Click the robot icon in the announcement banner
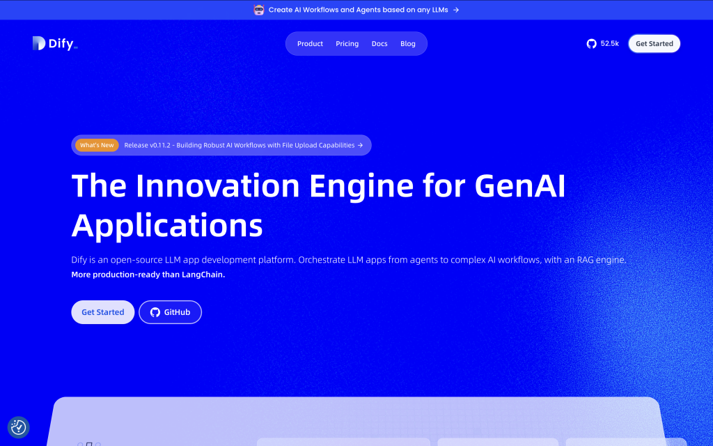 tap(258, 10)
